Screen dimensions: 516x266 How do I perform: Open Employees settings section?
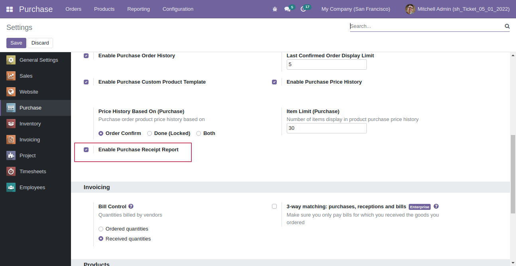pyautogui.click(x=35, y=188)
